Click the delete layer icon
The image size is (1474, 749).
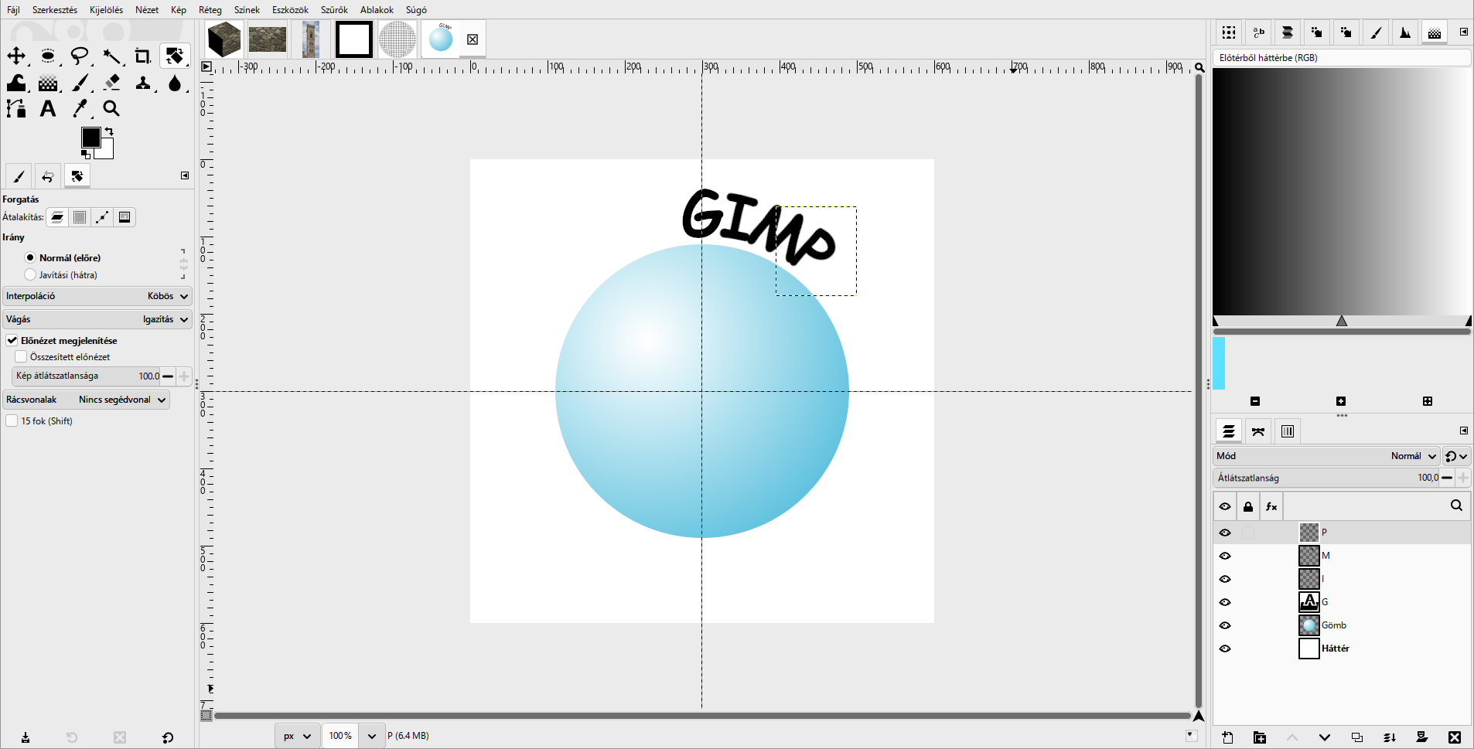[x=1454, y=737]
